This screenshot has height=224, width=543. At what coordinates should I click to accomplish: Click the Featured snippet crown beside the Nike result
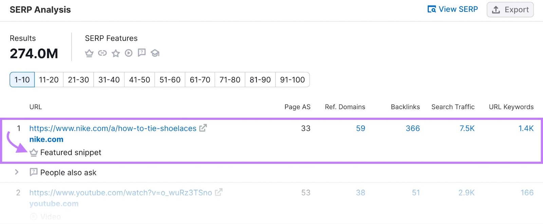point(34,152)
